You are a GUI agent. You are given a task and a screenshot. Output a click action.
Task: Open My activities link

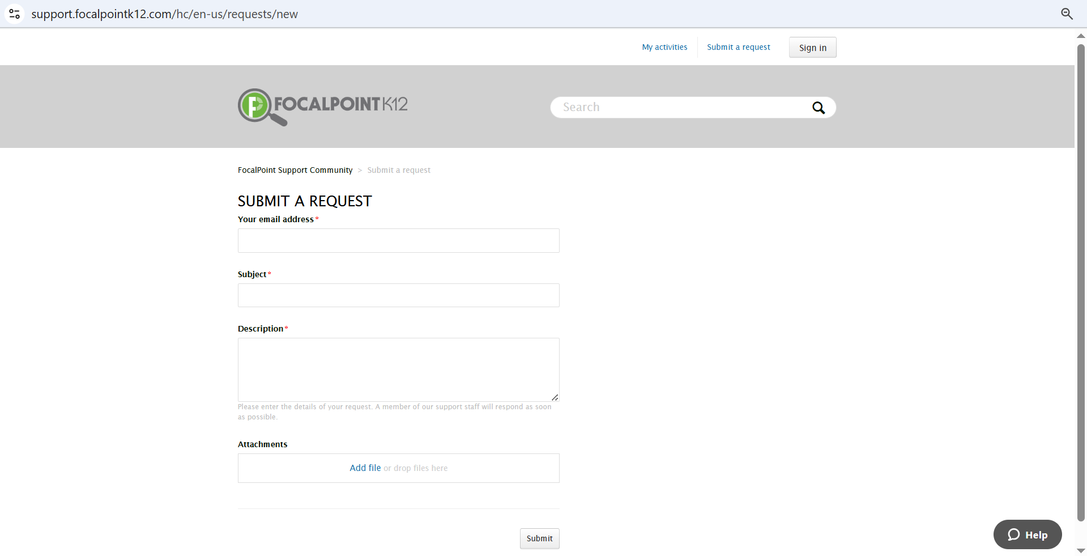[x=664, y=47]
